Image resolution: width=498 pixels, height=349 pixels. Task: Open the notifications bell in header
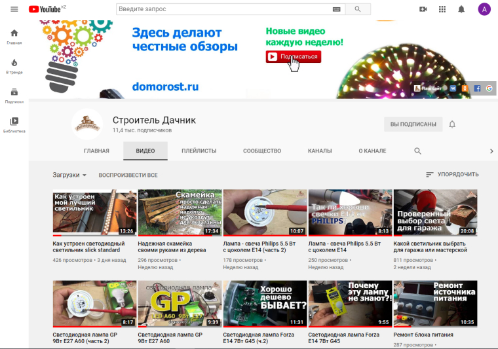pos(461,9)
